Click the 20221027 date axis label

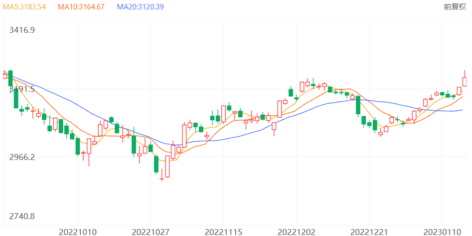click(151, 232)
